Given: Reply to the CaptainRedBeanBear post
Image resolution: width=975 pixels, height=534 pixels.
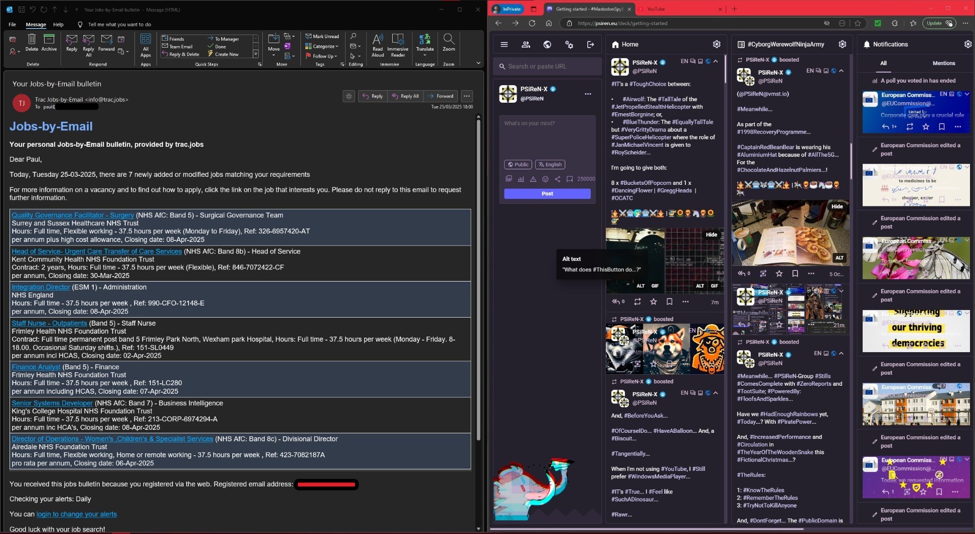Looking at the screenshot, I should coord(744,274).
